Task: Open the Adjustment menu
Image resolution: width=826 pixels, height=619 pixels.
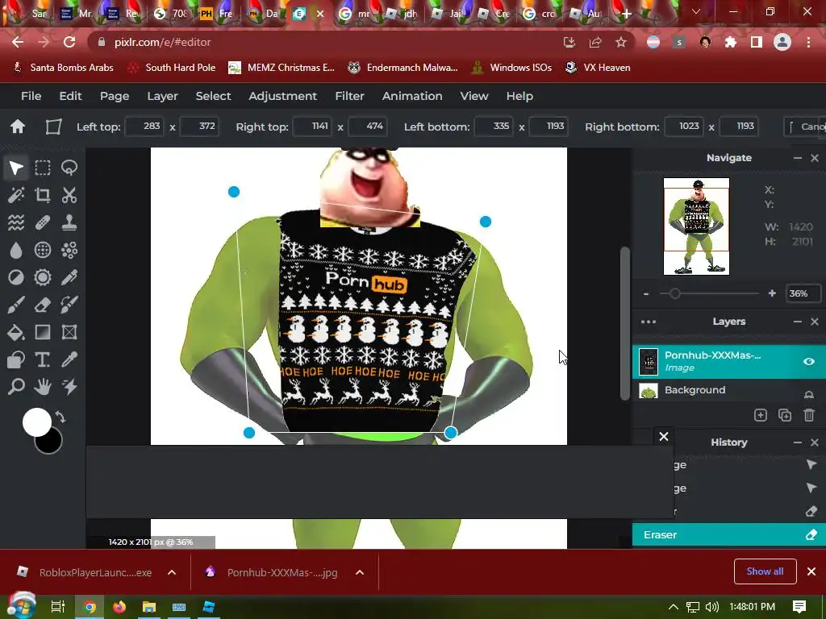Action: pyautogui.click(x=282, y=96)
